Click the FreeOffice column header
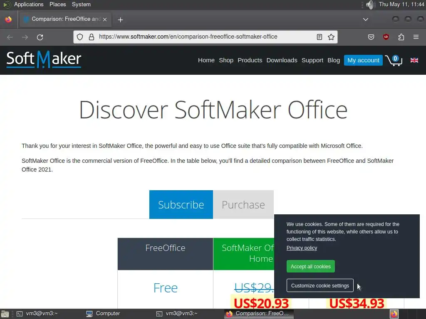426x319 pixels. point(165,254)
